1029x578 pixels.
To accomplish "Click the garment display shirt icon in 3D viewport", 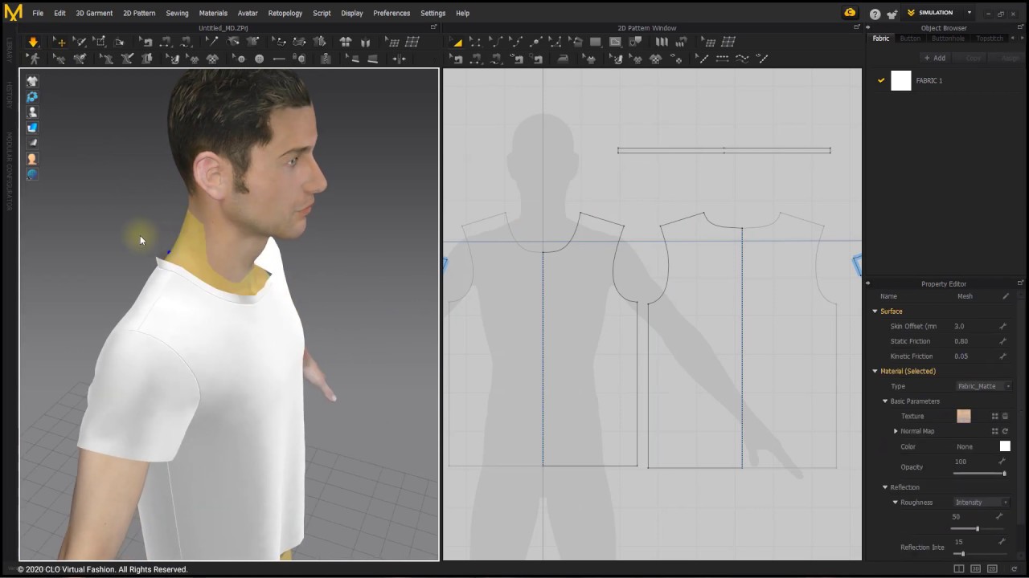I will (x=32, y=81).
